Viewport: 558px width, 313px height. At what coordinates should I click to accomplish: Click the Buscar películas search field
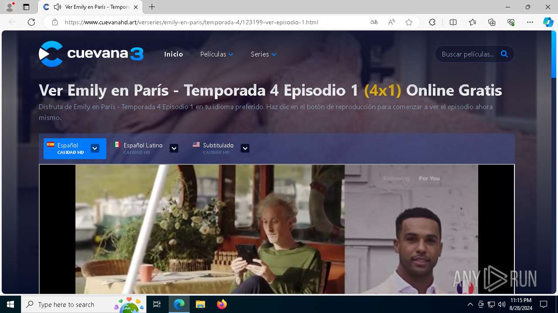468,54
